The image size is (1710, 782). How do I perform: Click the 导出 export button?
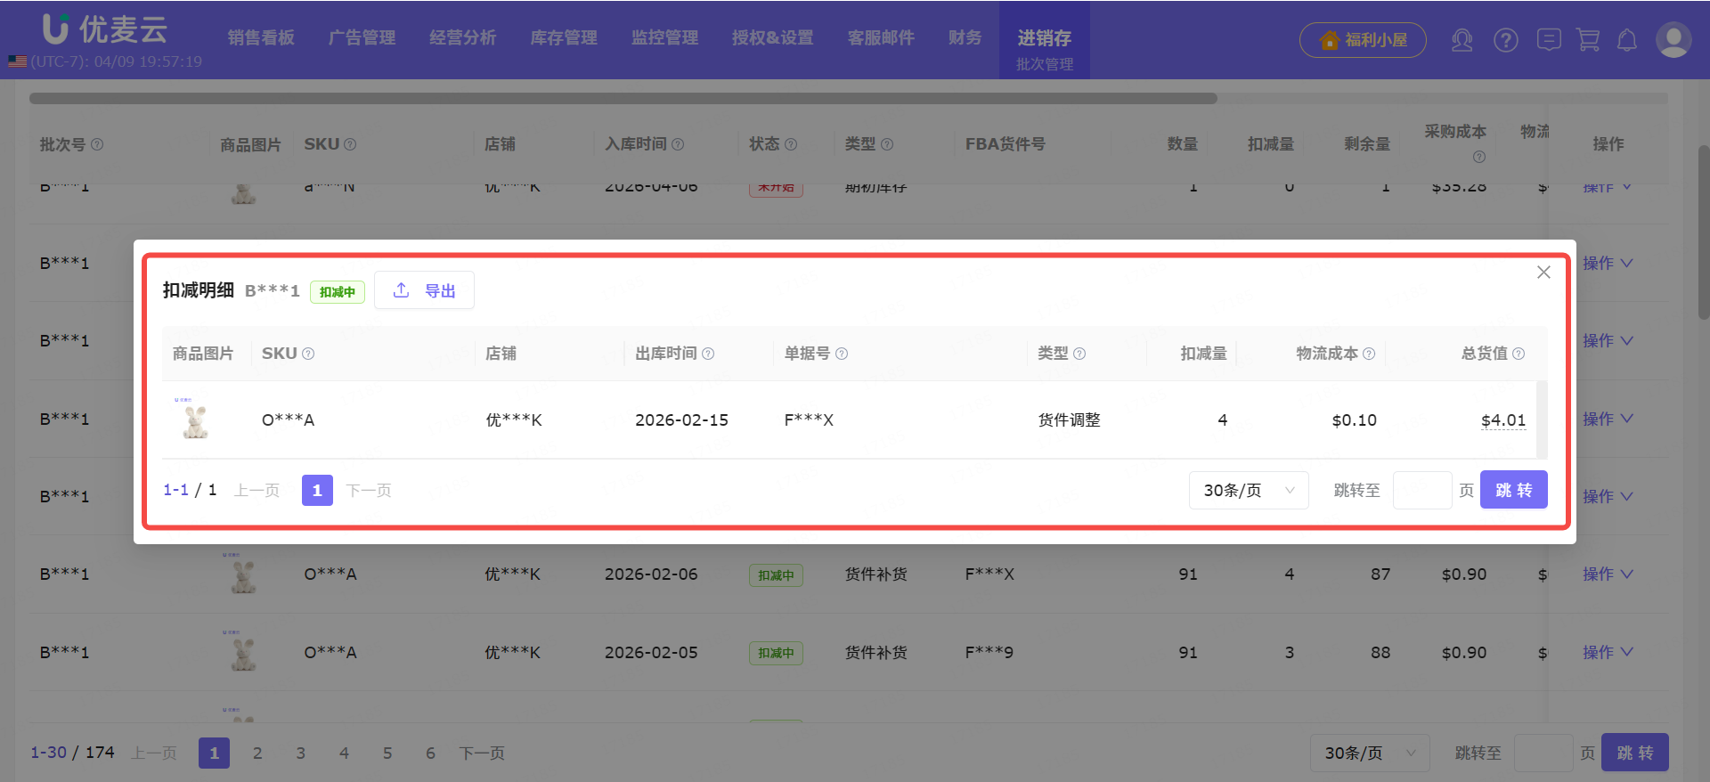pos(424,290)
